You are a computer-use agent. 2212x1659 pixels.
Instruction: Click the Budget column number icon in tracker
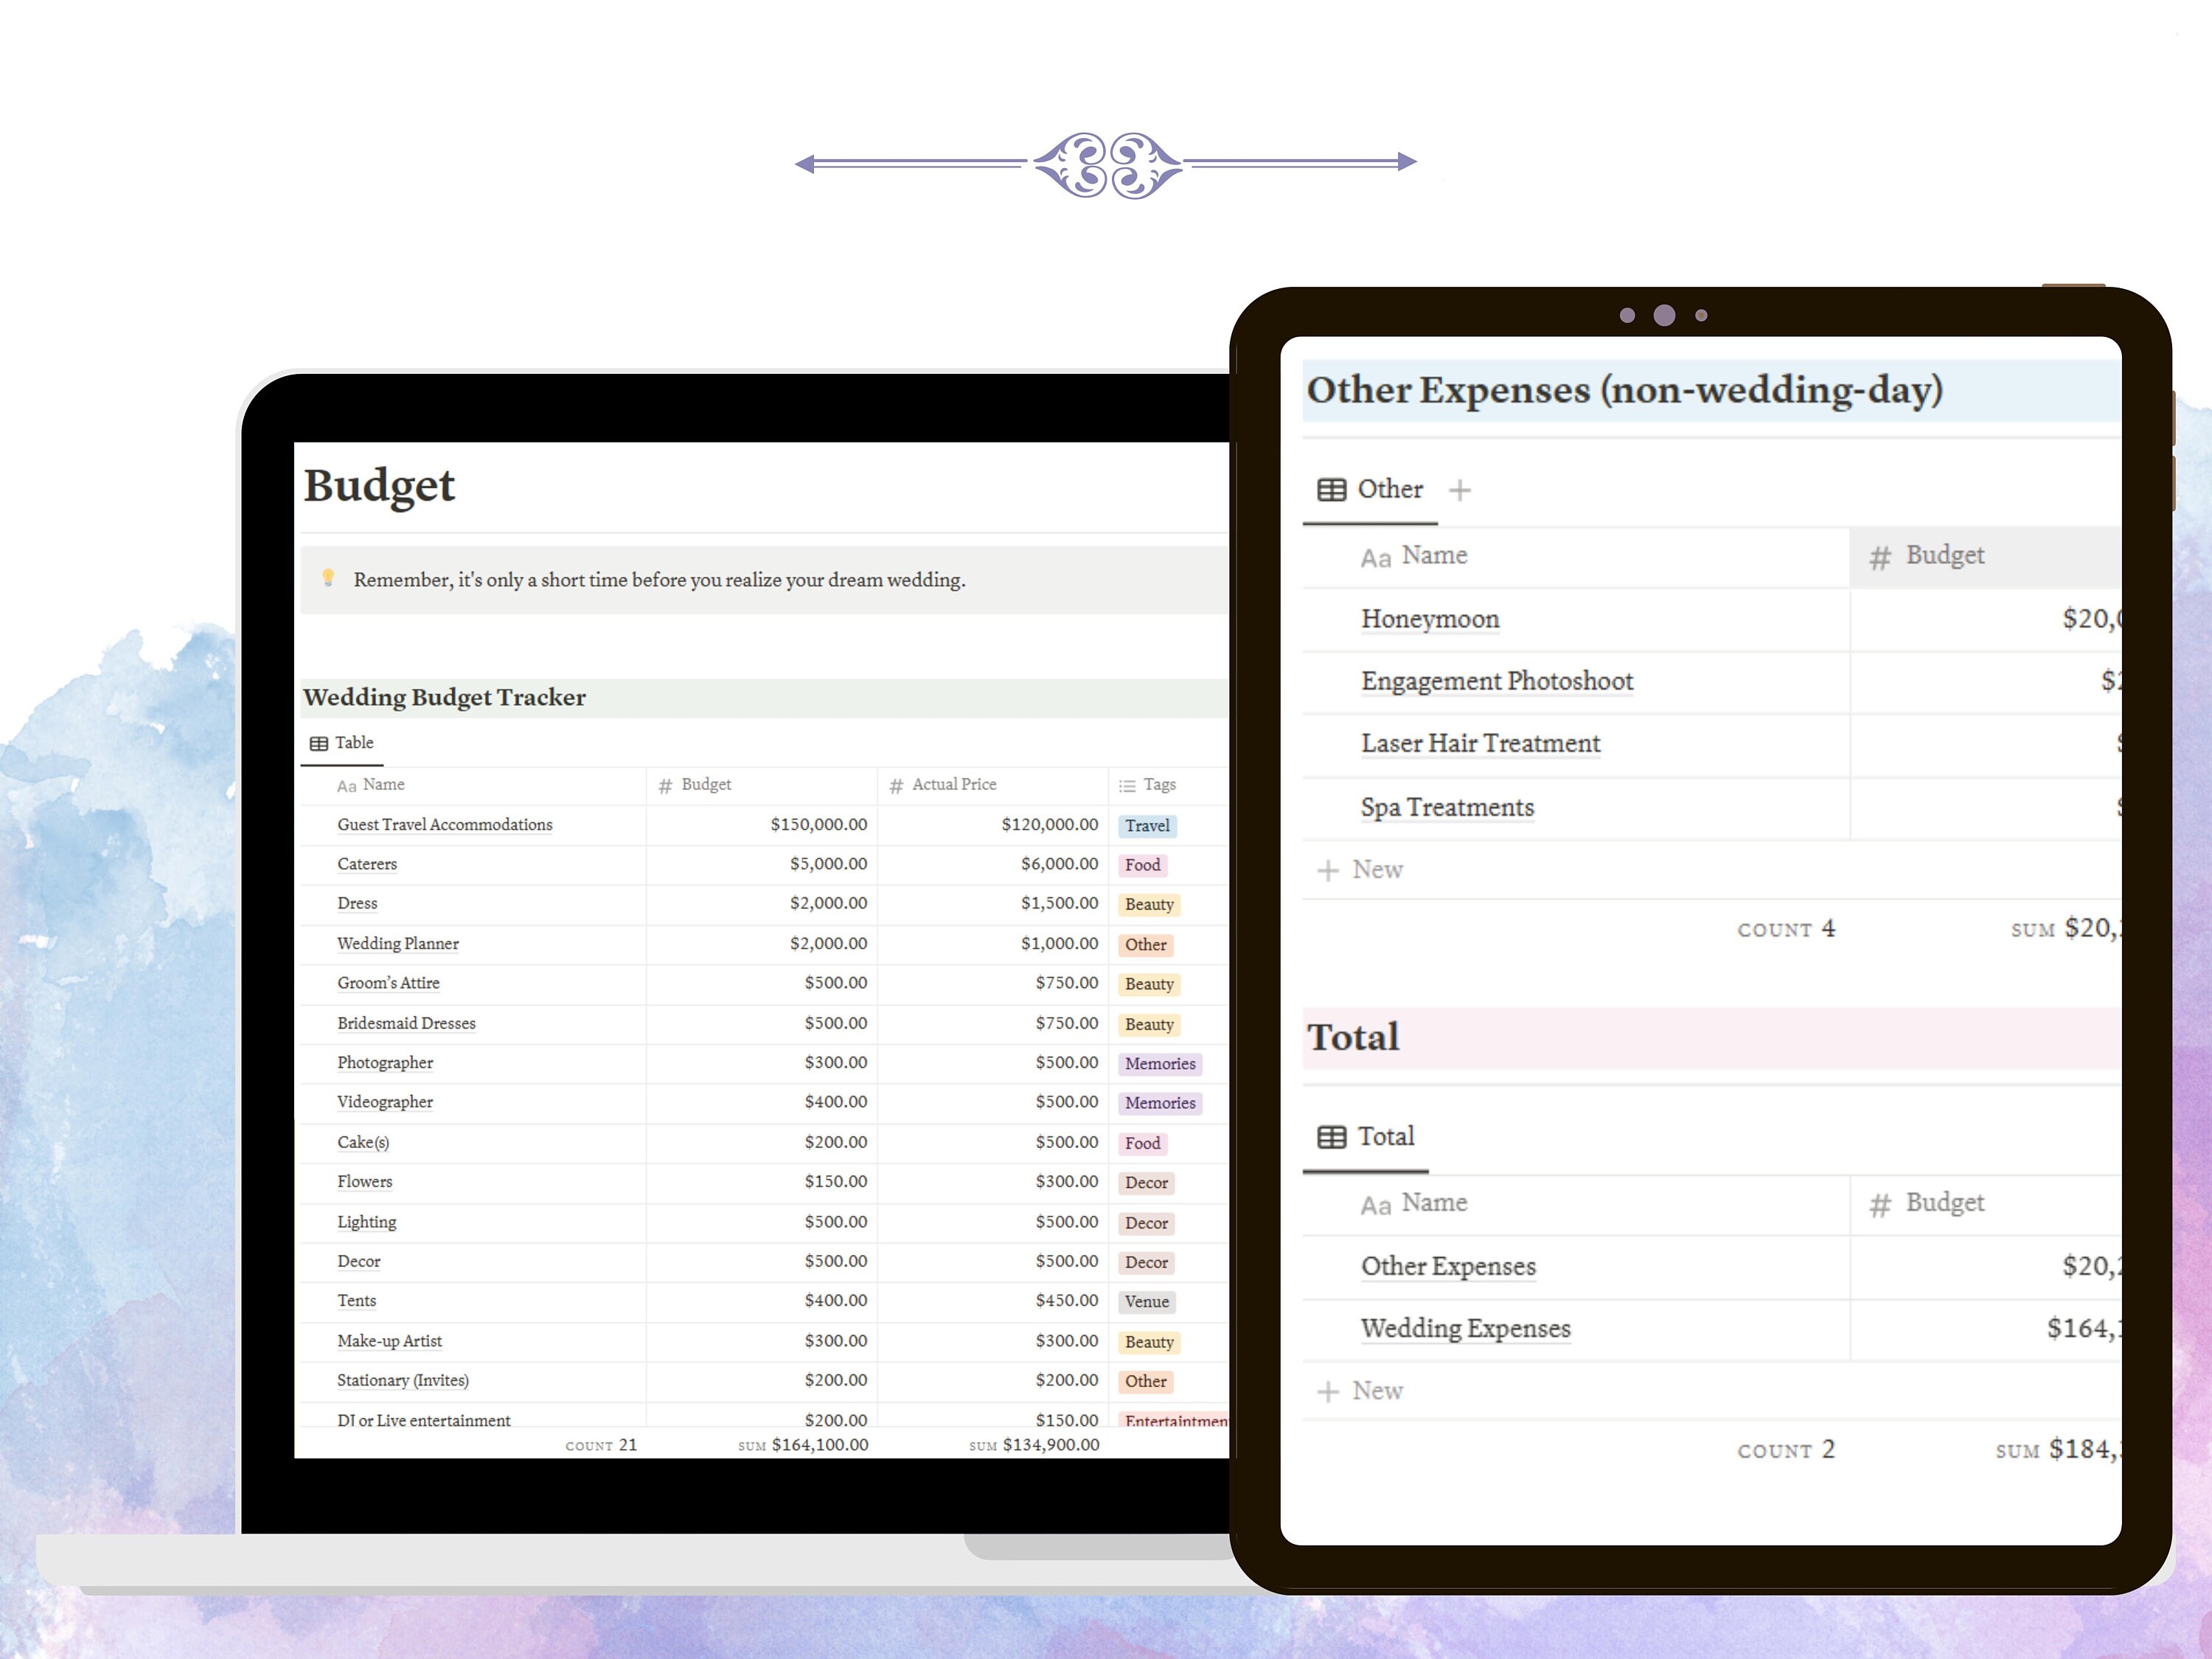(x=666, y=786)
